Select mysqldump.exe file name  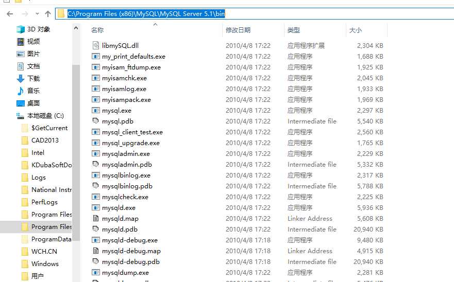(125, 272)
